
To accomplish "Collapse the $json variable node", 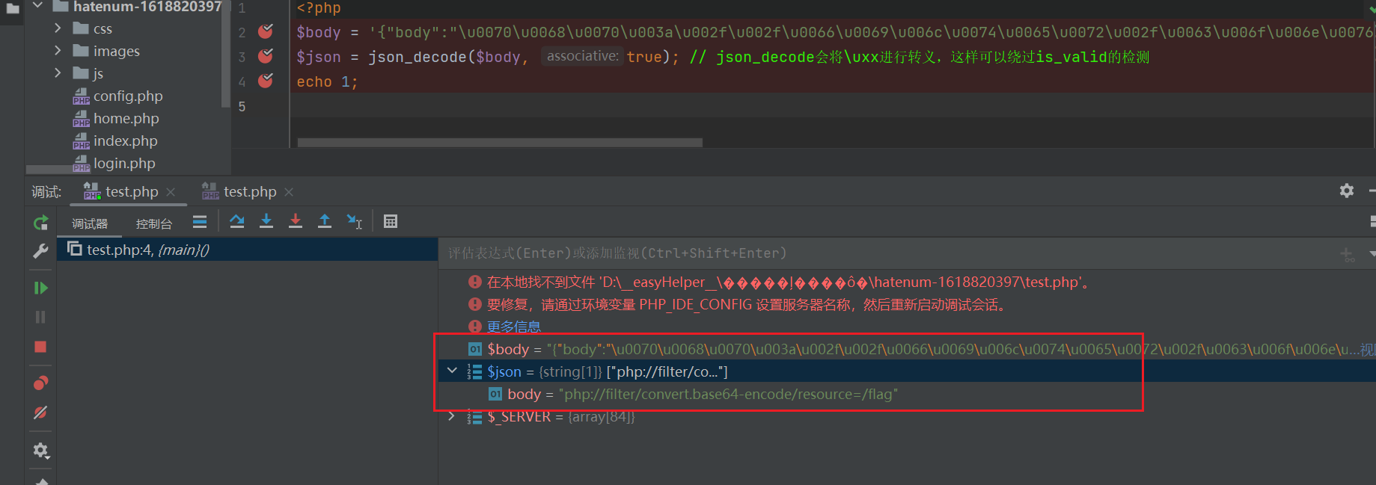I will coord(452,371).
